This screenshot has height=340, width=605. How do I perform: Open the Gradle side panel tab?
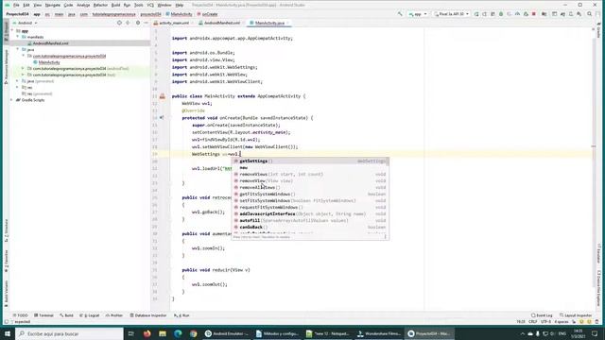point(598,29)
